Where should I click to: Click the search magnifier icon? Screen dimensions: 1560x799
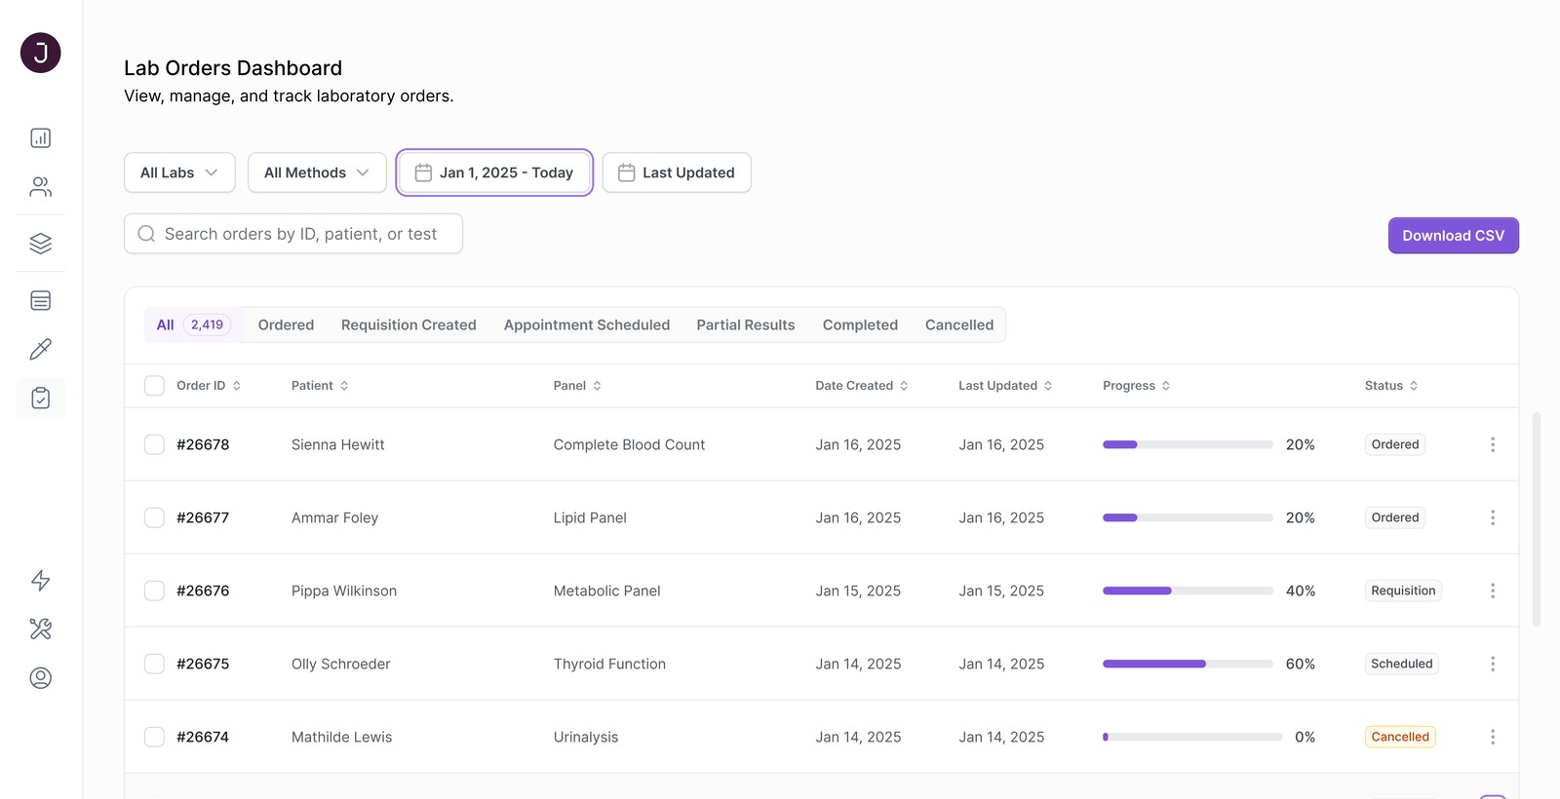tap(146, 234)
